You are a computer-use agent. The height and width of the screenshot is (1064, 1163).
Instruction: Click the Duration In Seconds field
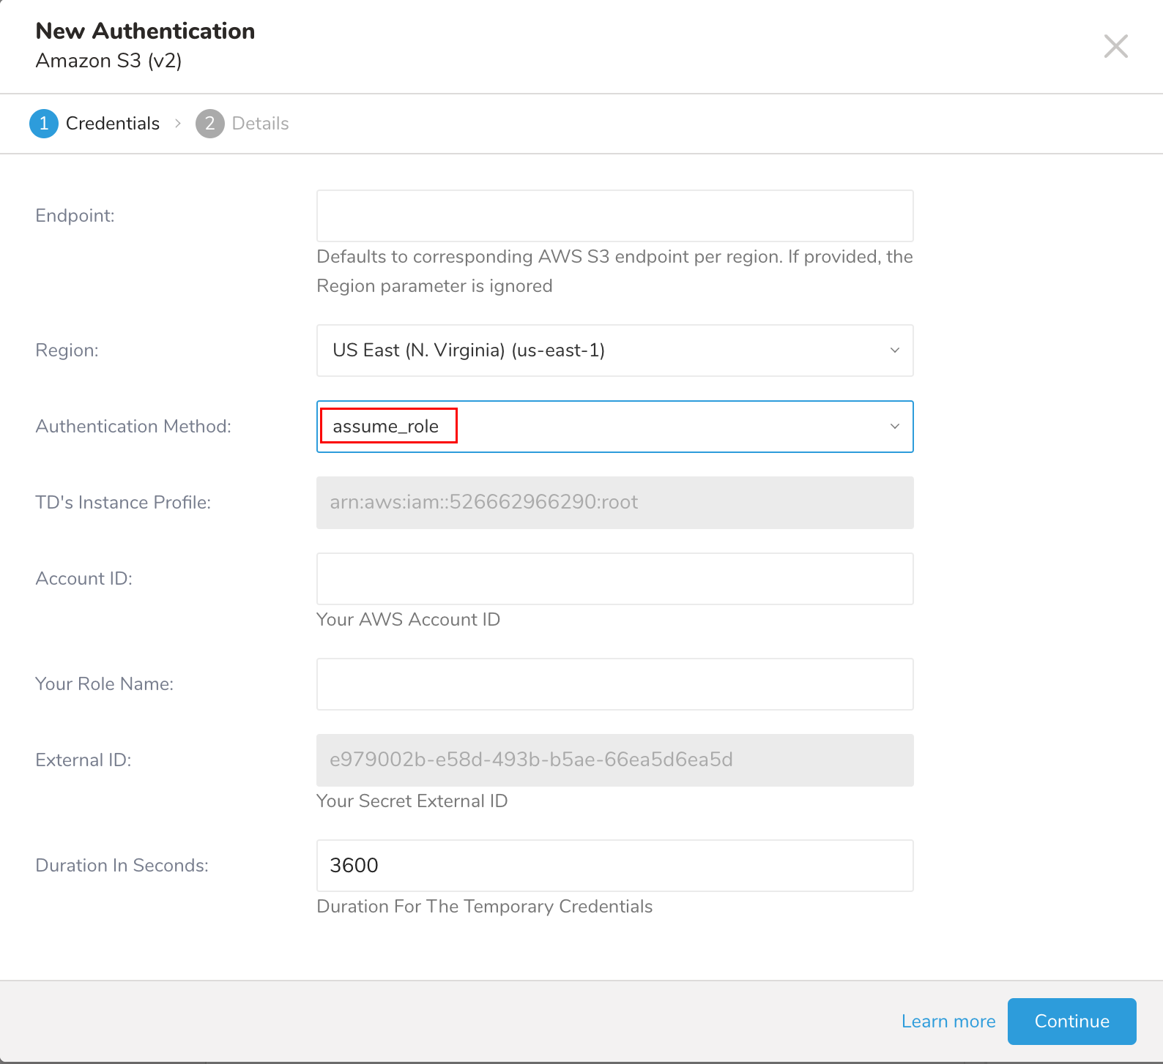[614, 866]
